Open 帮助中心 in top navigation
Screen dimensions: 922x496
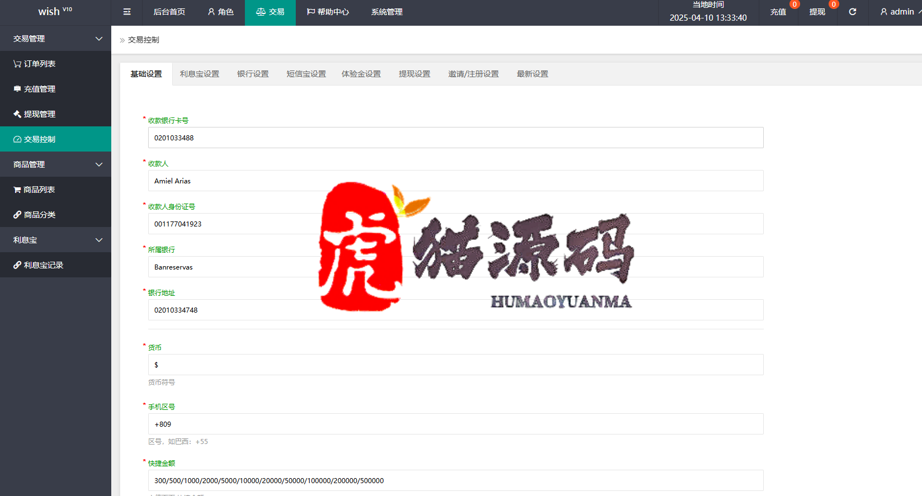click(328, 12)
